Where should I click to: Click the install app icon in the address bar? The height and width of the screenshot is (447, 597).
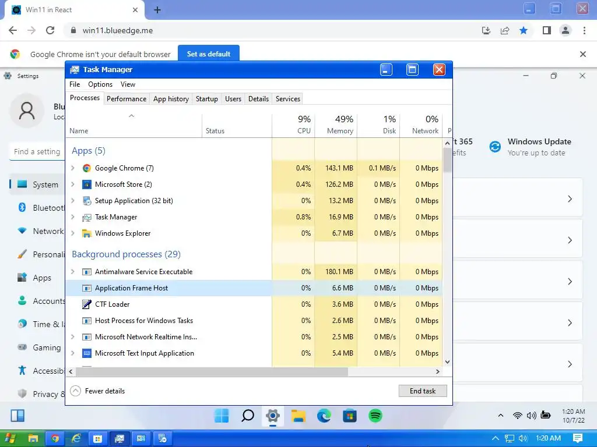(x=486, y=30)
